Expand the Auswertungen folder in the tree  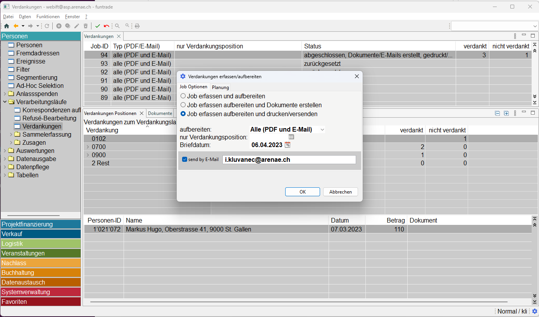[5, 151]
